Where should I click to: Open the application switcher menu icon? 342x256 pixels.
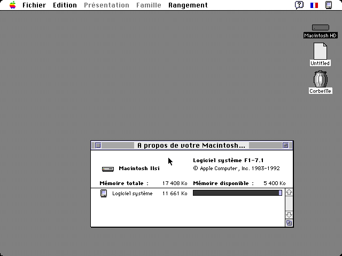pos(329,5)
